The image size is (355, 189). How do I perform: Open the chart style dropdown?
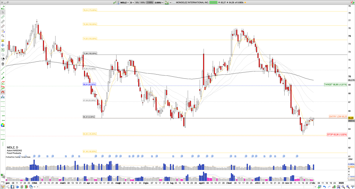[x=167, y=2]
